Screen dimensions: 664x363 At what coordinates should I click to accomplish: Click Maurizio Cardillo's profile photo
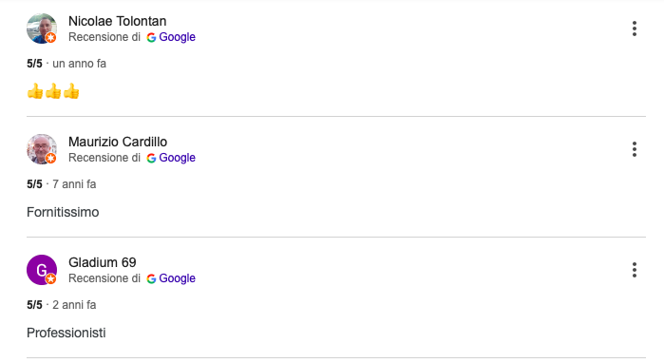coord(42,149)
